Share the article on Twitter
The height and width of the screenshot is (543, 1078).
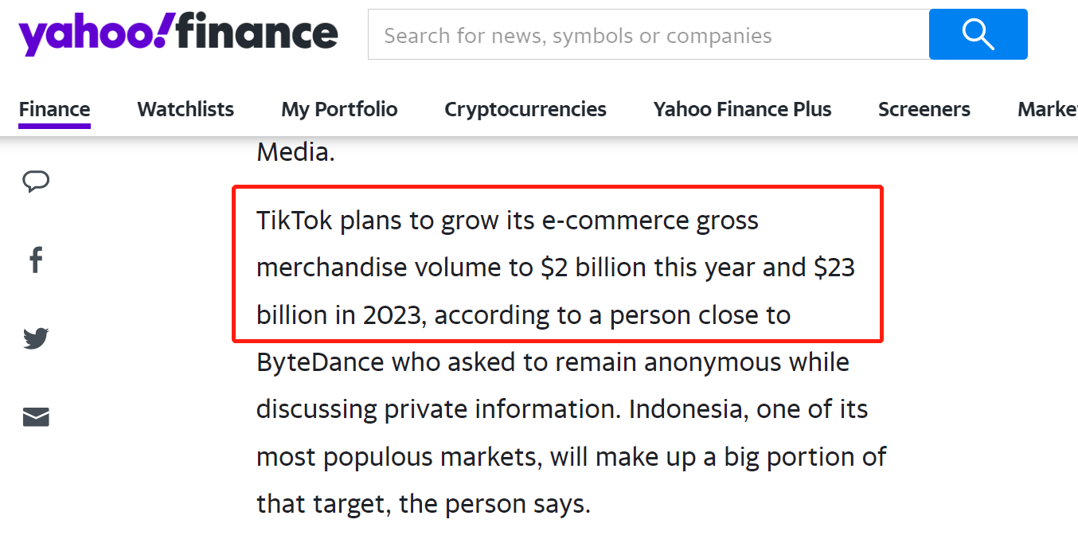pos(36,338)
